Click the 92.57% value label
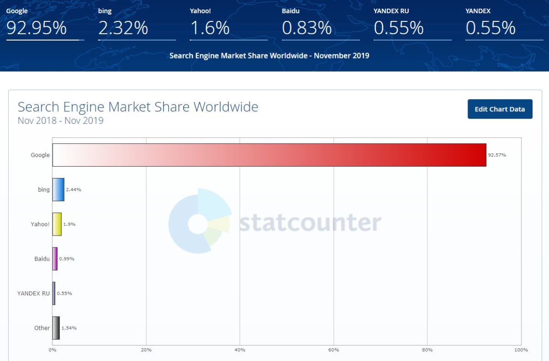Image resolution: width=549 pixels, height=361 pixels. click(x=497, y=155)
